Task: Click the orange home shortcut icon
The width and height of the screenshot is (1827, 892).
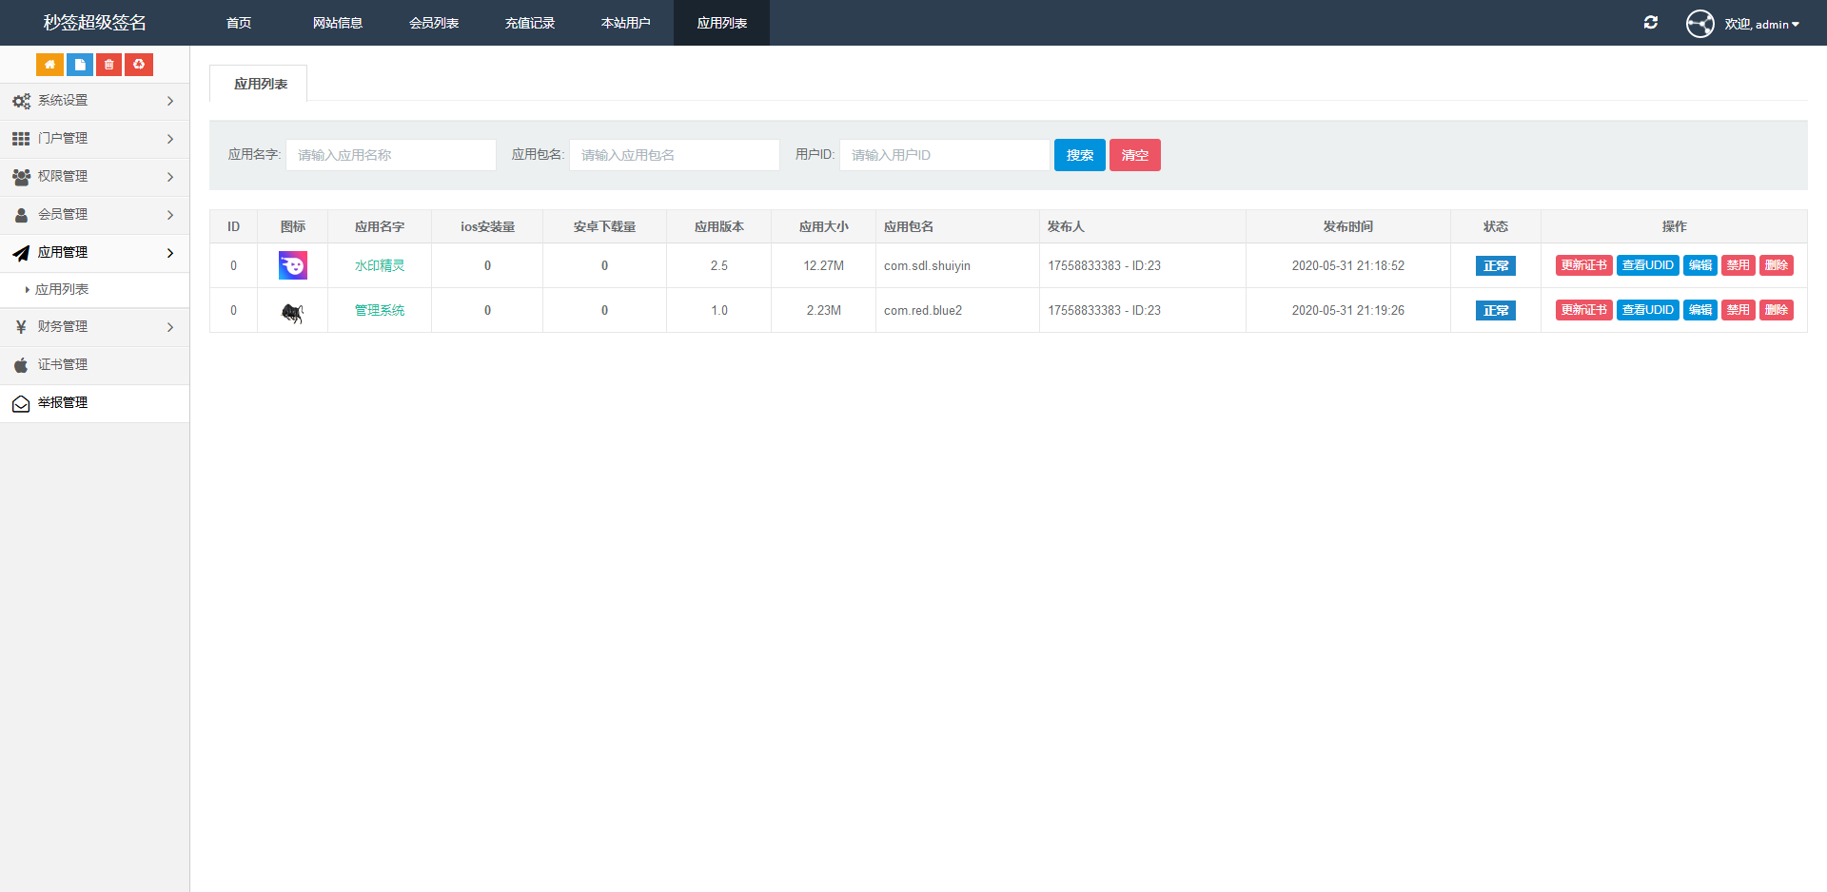Action: click(x=49, y=65)
